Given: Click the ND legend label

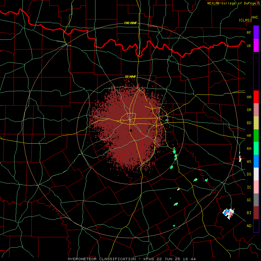Looking at the screenshot, I should pyautogui.click(x=249, y=226).
